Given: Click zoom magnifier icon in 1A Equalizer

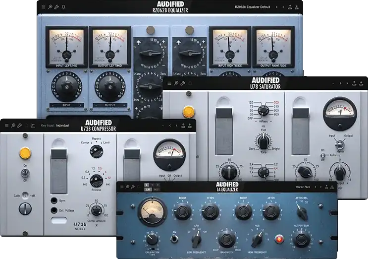Looking at the screenshot, I should [127, 187].
